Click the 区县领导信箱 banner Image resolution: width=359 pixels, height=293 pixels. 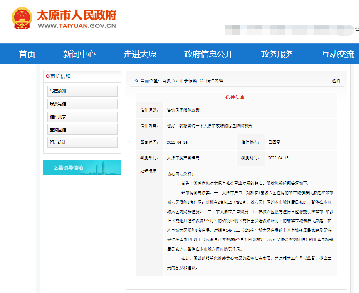click(82, 168)
